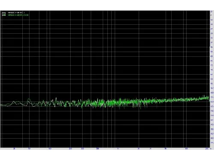Click the 20K label on frequency axis
The width and height of the screenshot is (214, 160).
coord(207,148)
